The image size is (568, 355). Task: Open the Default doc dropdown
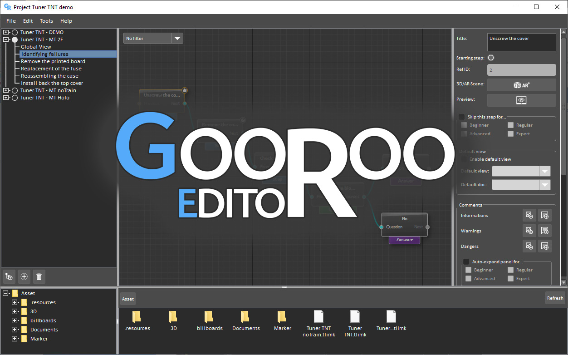[x=521, y=185]
